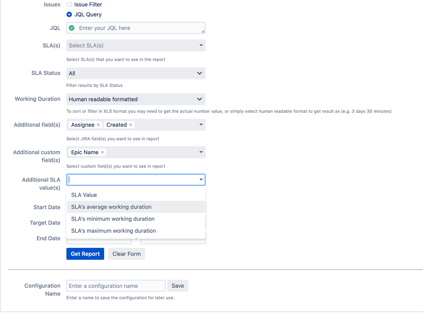
Task: Choose SLA's average working duration option
Action: 135,207
